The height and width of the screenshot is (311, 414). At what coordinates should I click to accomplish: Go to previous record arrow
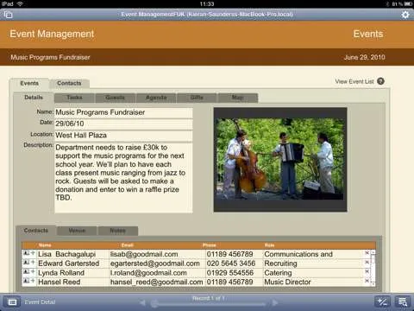142,302
